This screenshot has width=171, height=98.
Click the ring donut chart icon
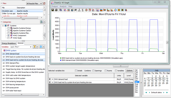click(115, 10)
